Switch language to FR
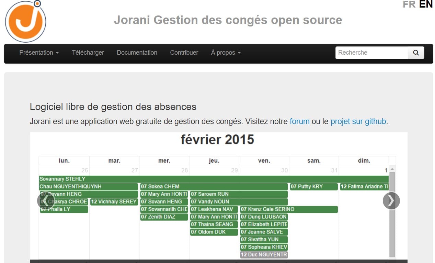 click(x=409, y=4)
